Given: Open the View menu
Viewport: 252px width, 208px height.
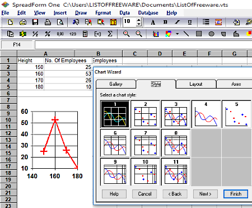Looking at the screenshot, I should [x=40, y=13].
